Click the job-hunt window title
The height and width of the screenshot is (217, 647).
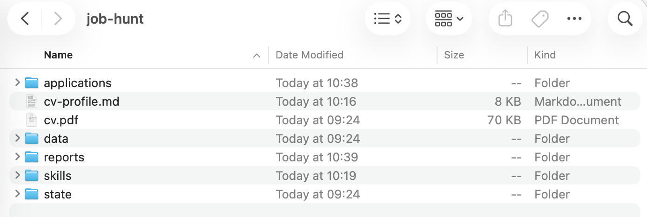tap(115, 19)
